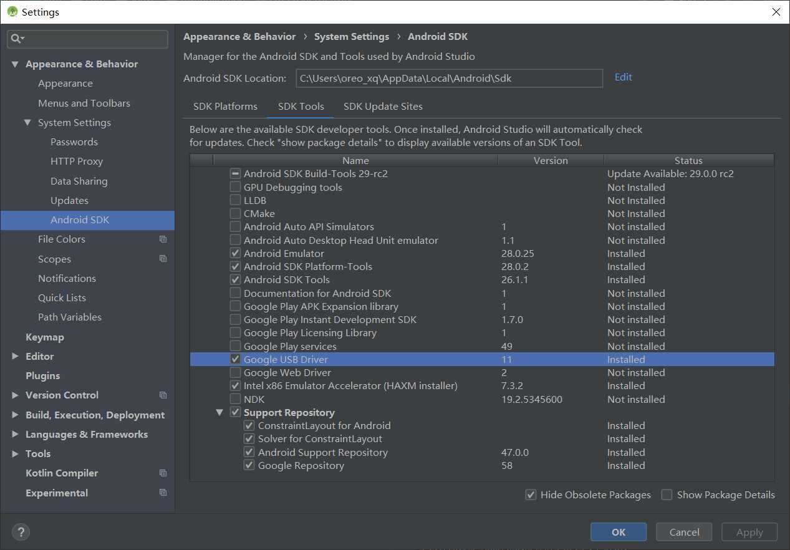Uncheck the Intel x86 Emulator Accelerator checkbox
The image size is (790, 550).
pos(235,386)
